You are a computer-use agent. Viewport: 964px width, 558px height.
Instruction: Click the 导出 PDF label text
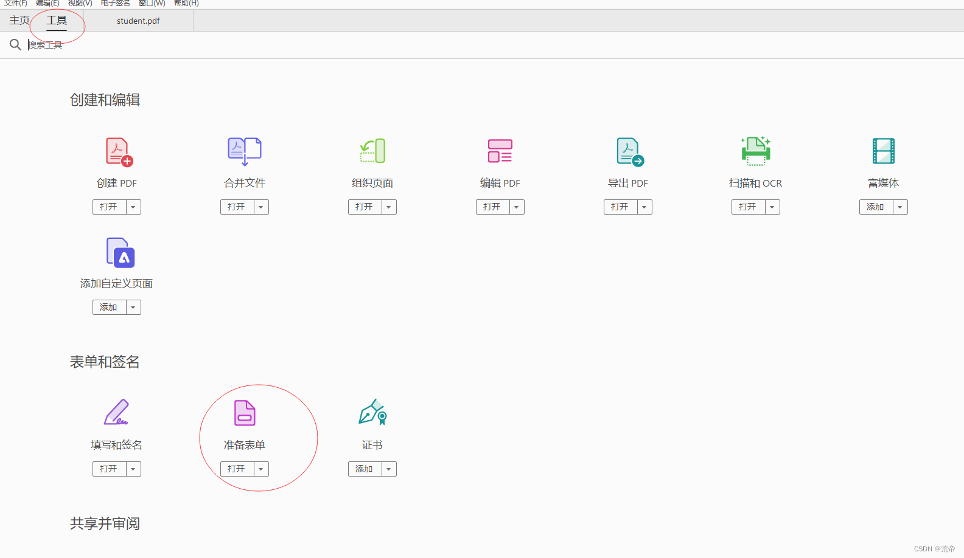[x=628, y=183]
